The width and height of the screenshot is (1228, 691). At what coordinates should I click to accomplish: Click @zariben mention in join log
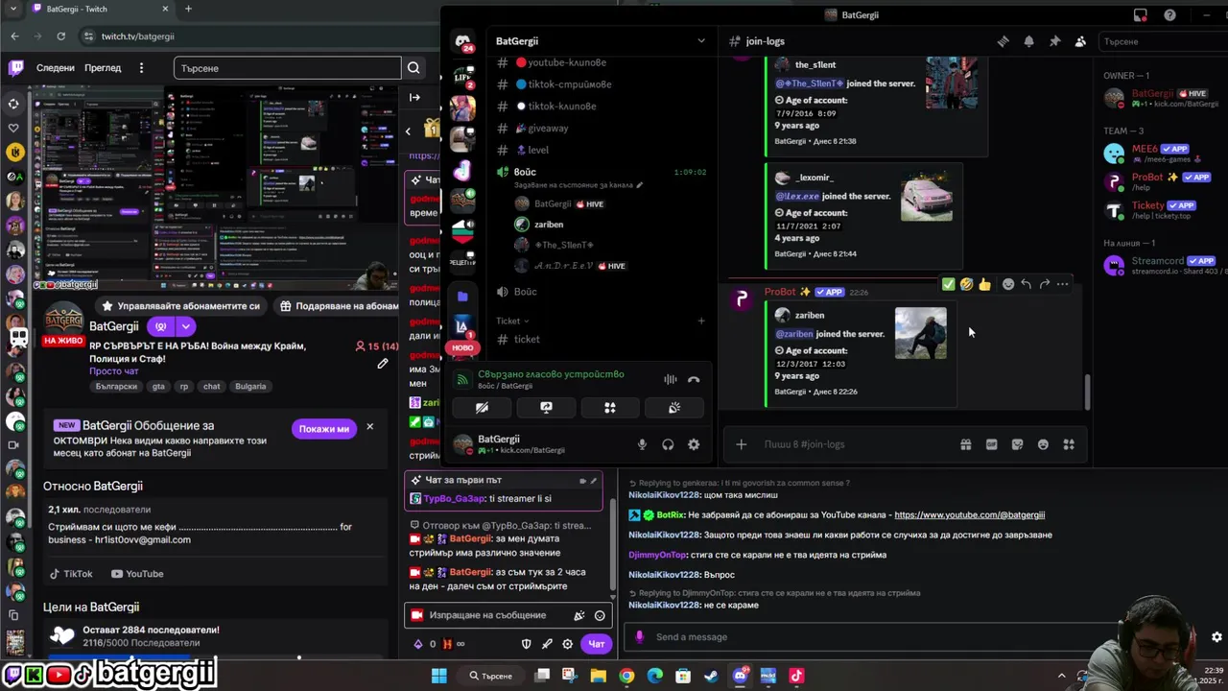794,334
